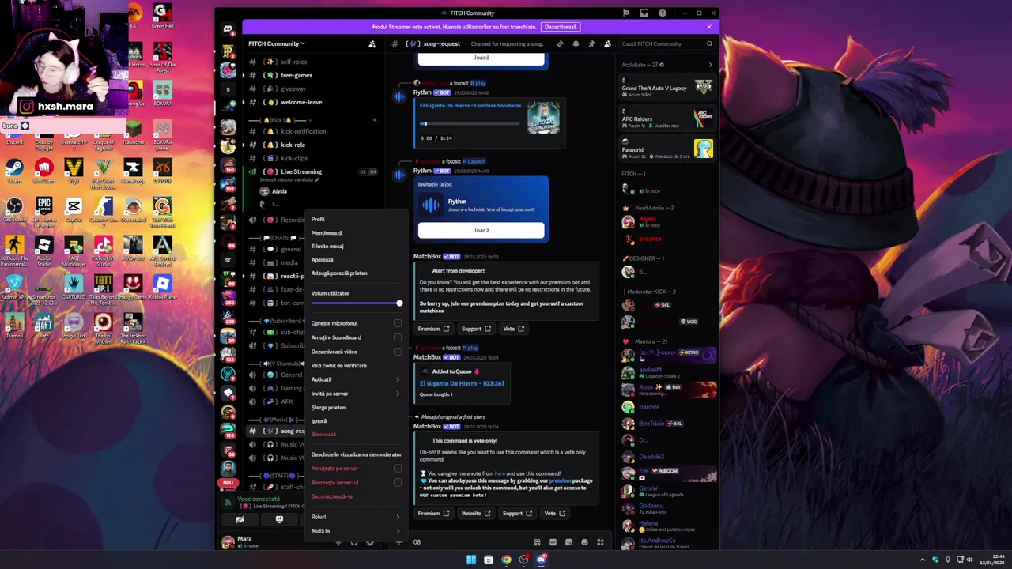Click Dezactivează in Streamer mode banner
Image resolution: width=1012 pixels, height=569 pixels.
561,27
